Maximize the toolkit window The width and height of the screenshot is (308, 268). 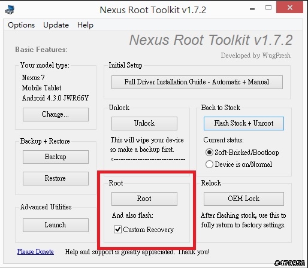(x=268, y=8)
